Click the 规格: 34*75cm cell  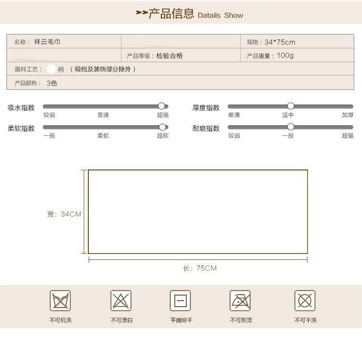pyautogui.click(x=297, y=42)
